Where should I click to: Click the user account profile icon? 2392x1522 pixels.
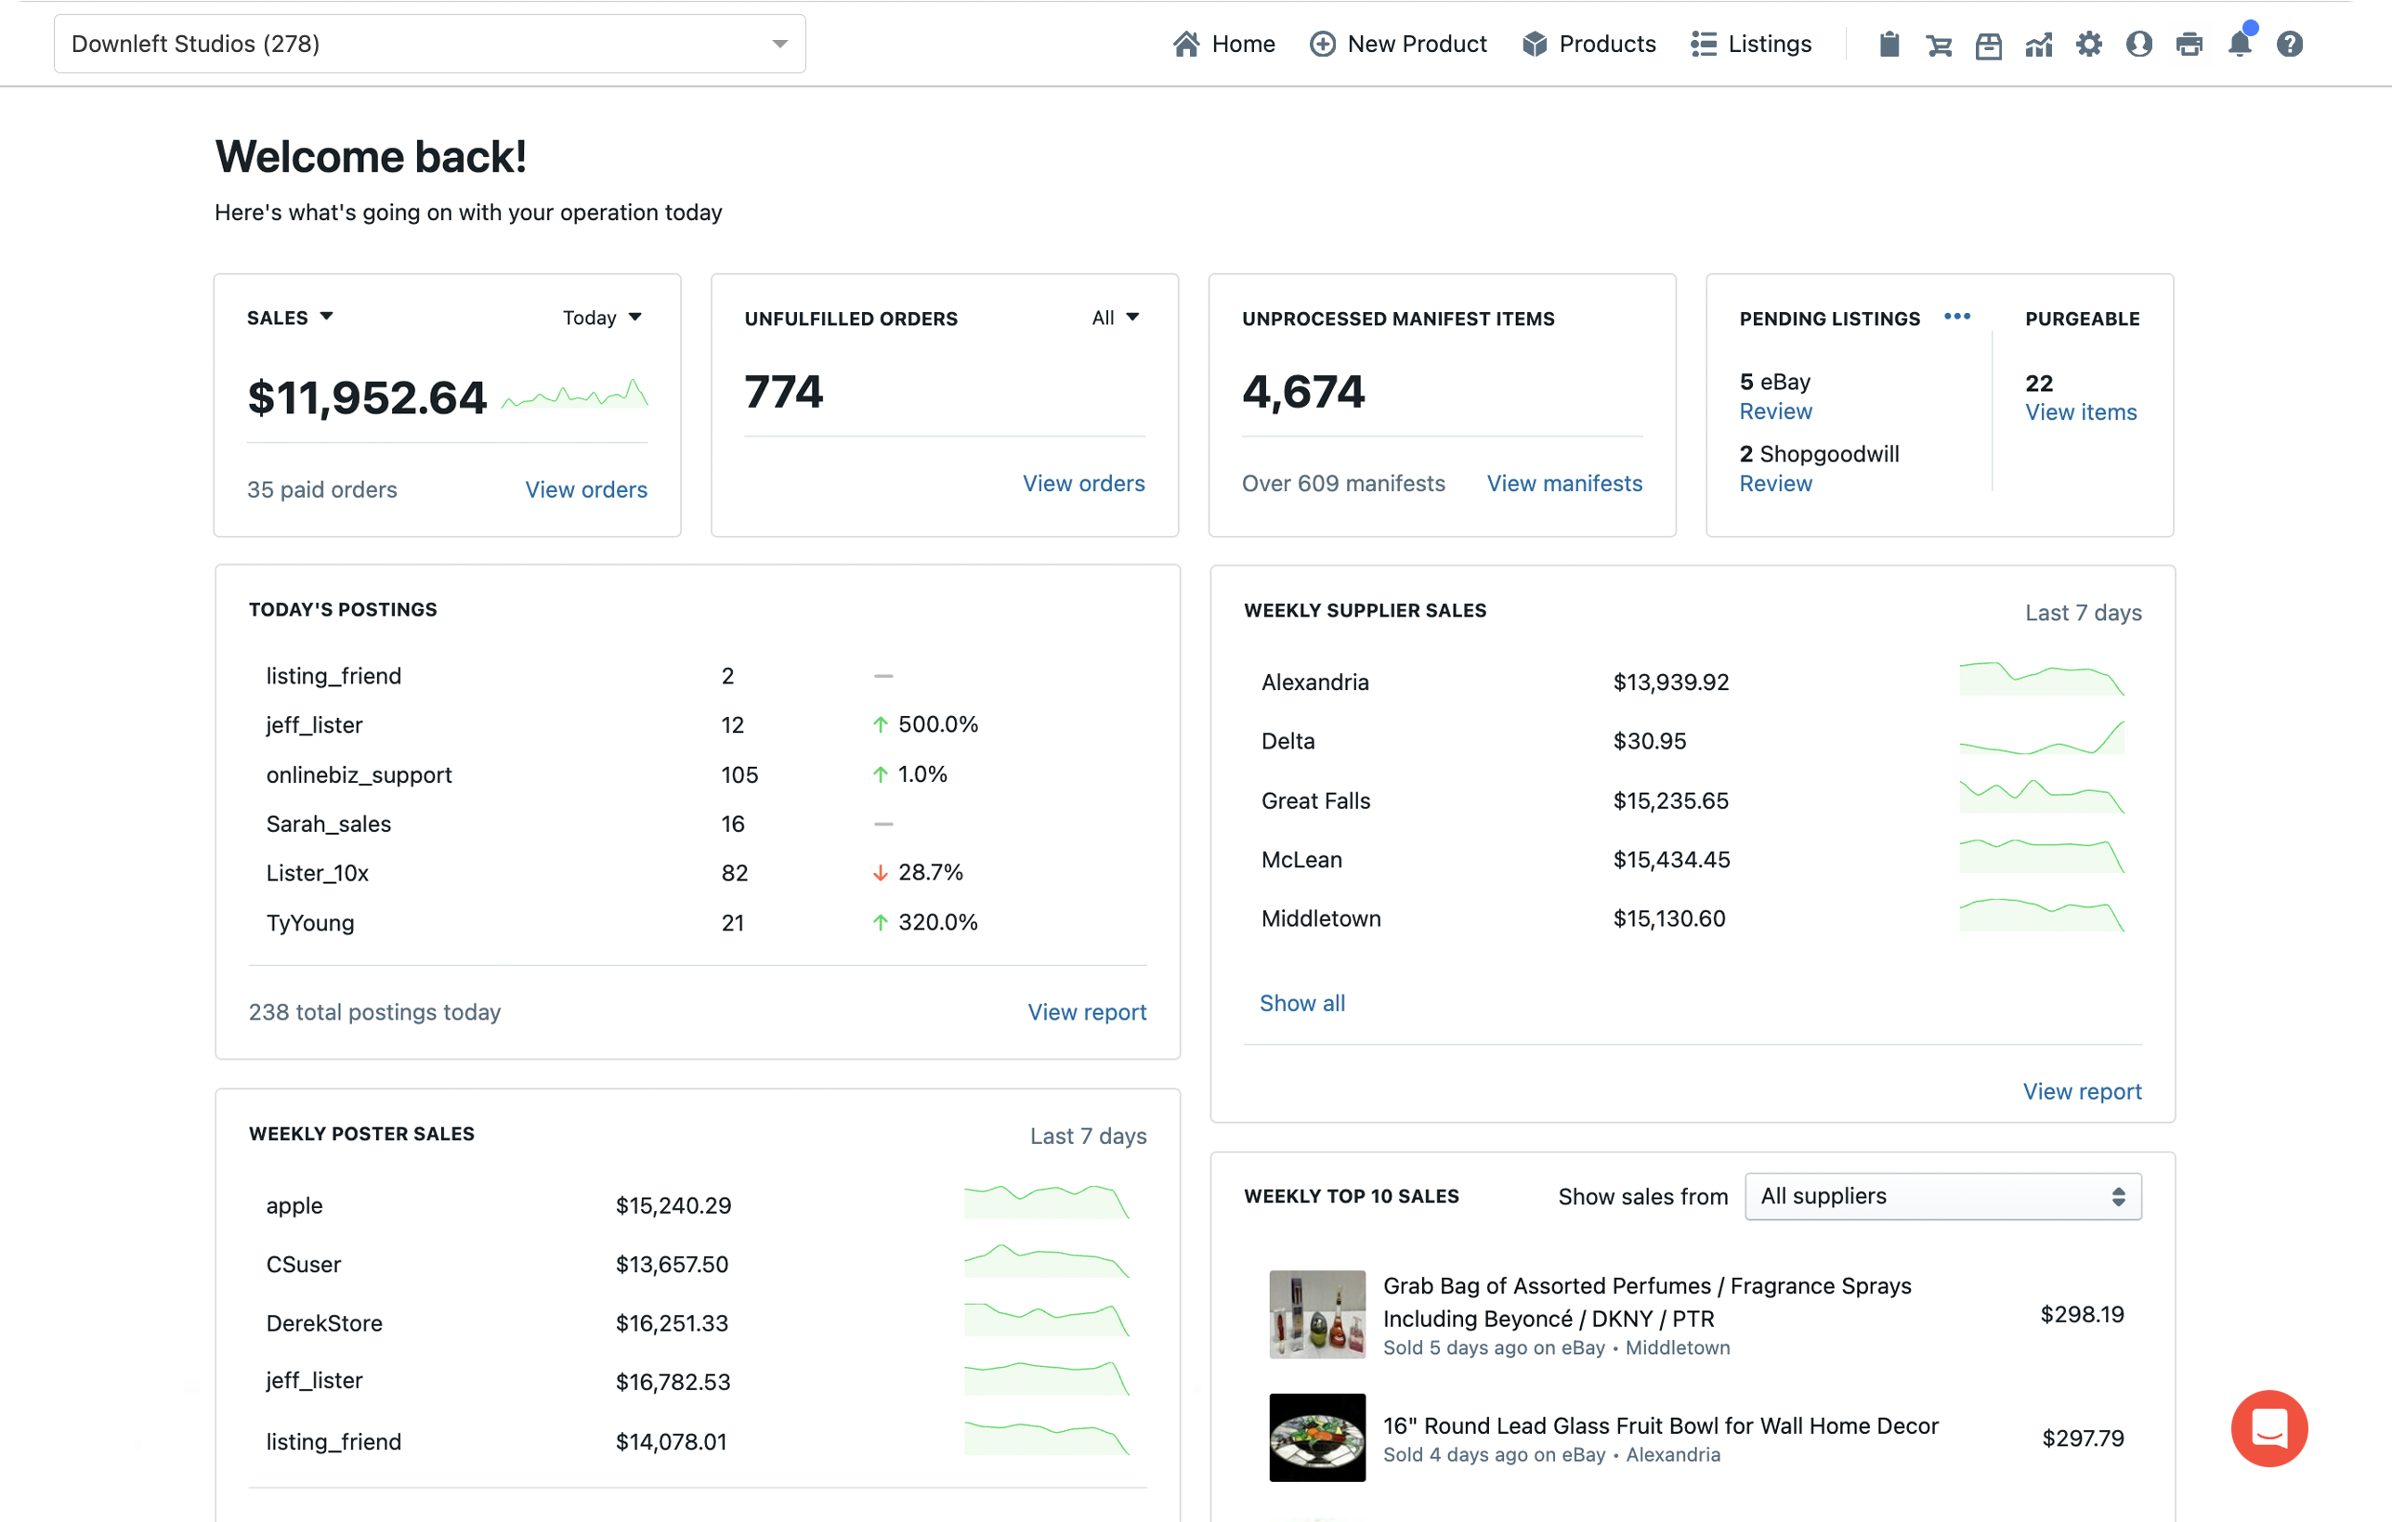tap(2138, 44)
